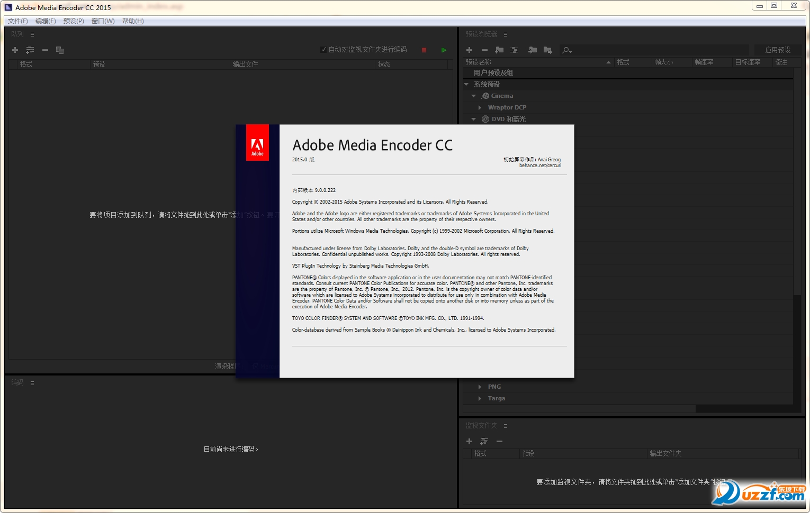Select the 用户预设及组 row
The height and width of the screenshot is (513, 810).
628,73
